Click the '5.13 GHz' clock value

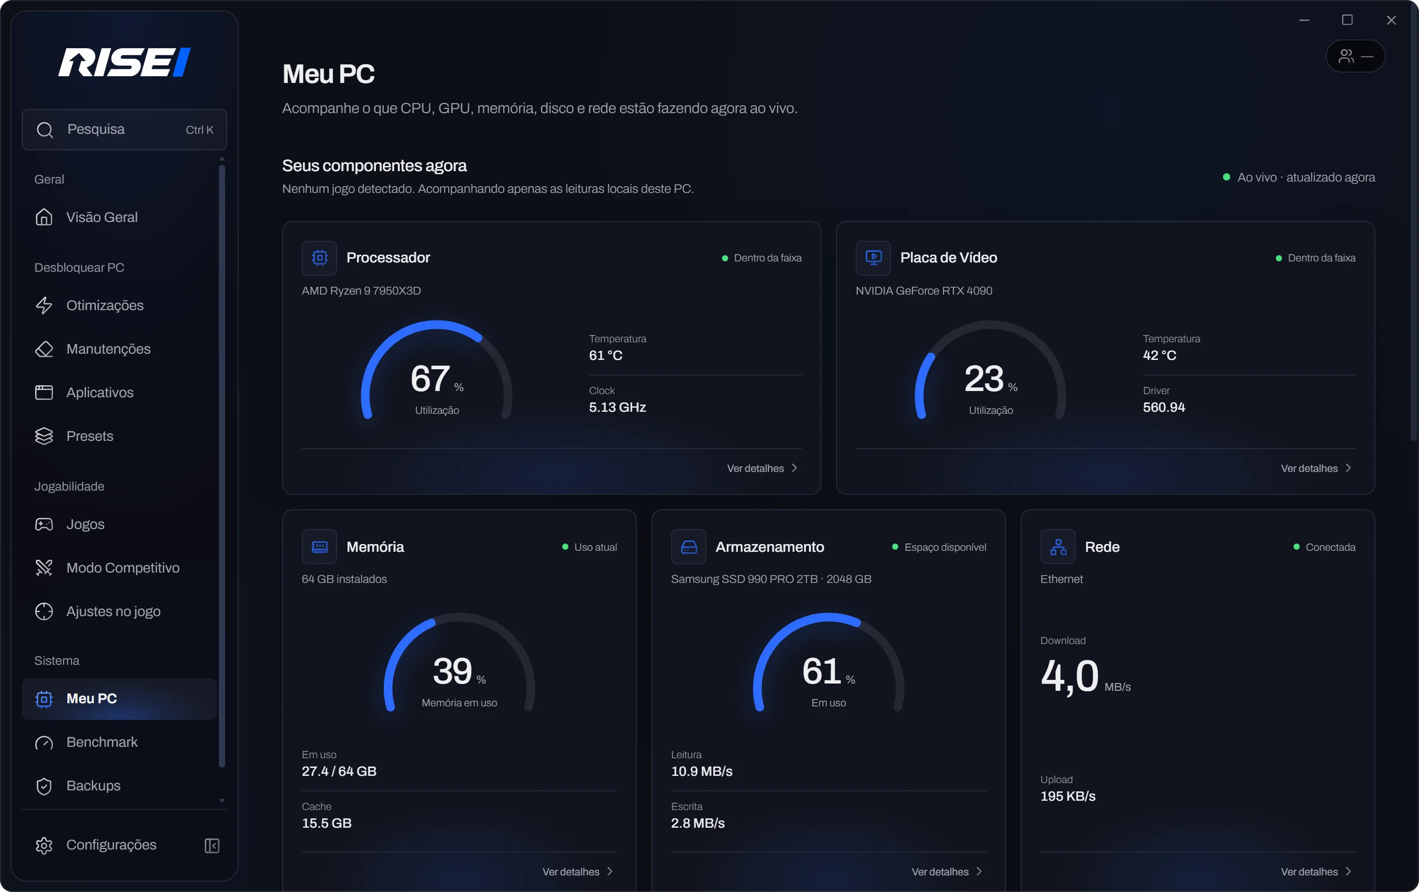click(618, 407)
